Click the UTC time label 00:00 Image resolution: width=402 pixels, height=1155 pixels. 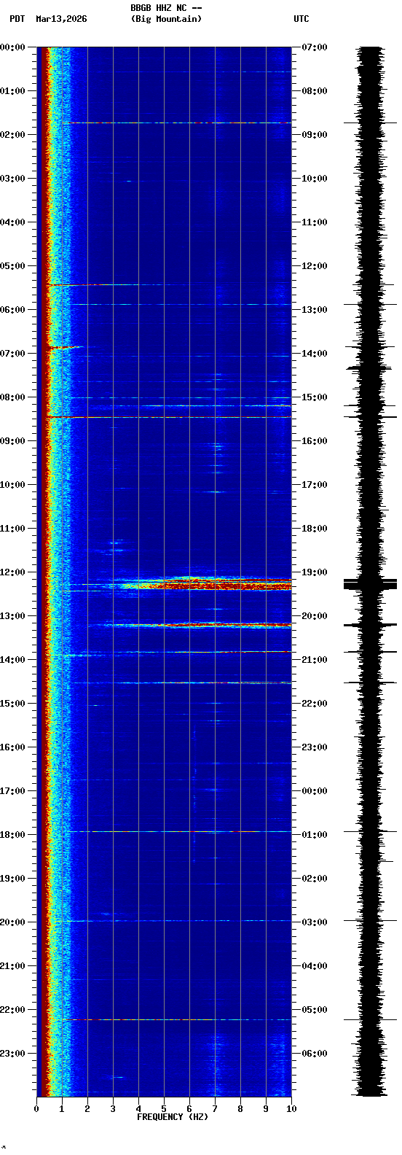(315, 791)
